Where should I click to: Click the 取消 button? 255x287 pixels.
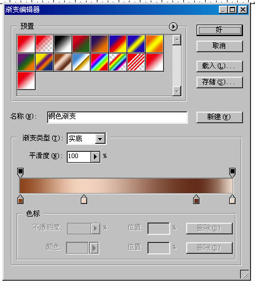[x=219, y=46]
